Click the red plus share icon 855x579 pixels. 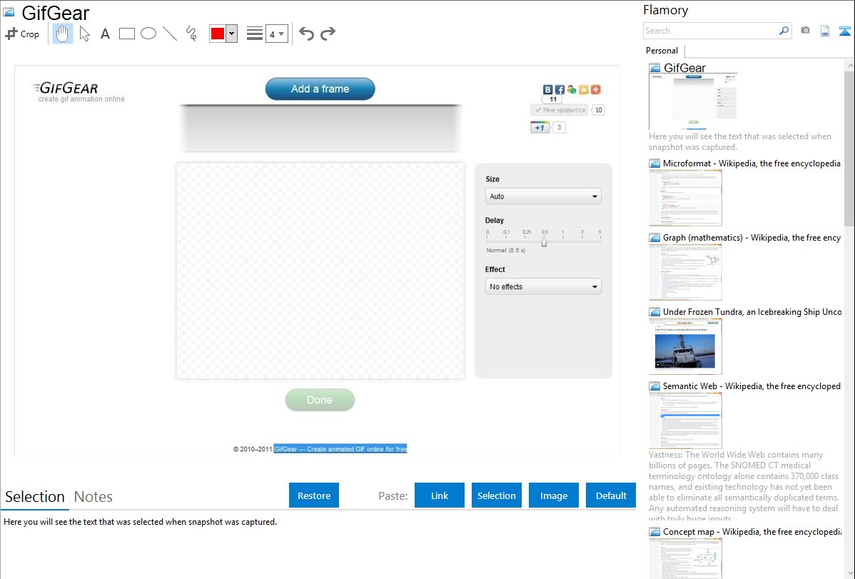(595, 89)
